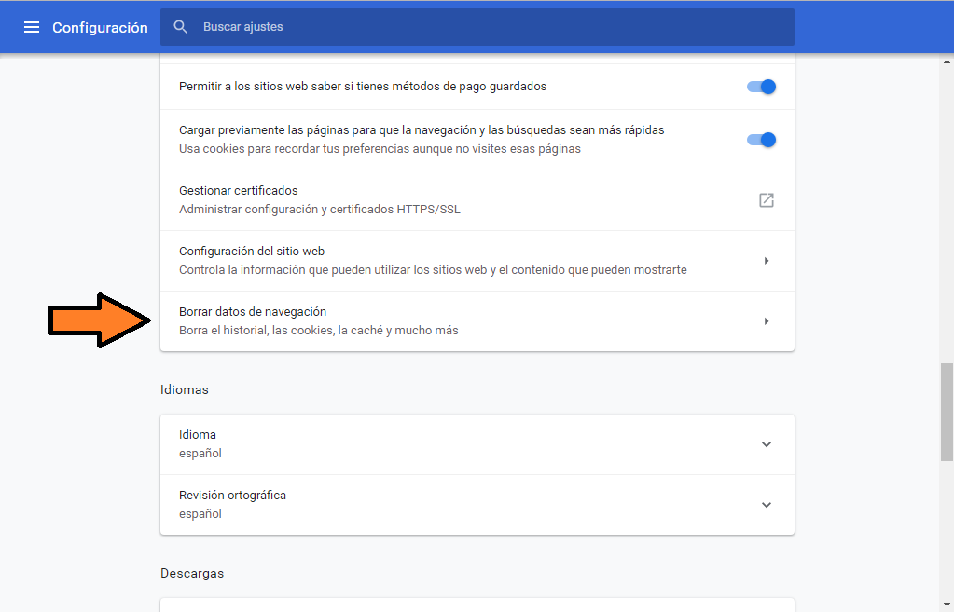
Task: Open external link icon for Gestionar certificados
Action: [x=767, y=200]
